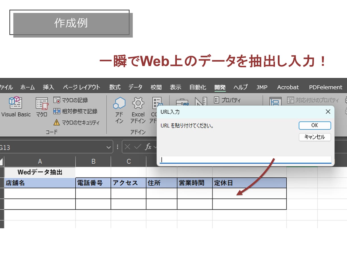Open the 自動化 ribbon tab
This screenshot has width=347, height=260.
click(198, 87)
